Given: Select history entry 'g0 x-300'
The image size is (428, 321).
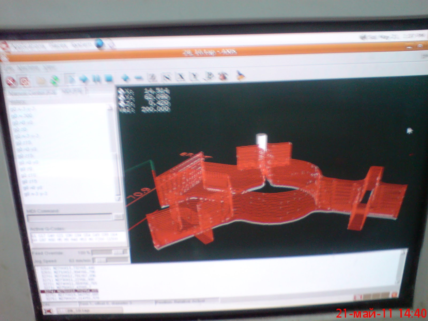Looking at the screenshot, I should click(22, 116).
